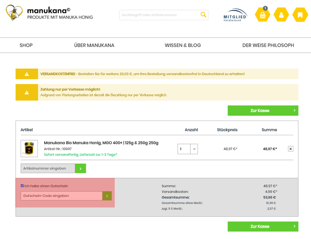311x239 pixels.
Task: Open the user account icon
Action: (x=281, y=15)
